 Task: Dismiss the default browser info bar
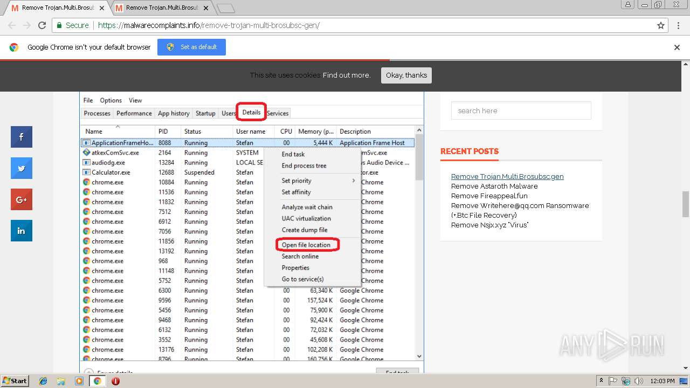coord(677,47)
